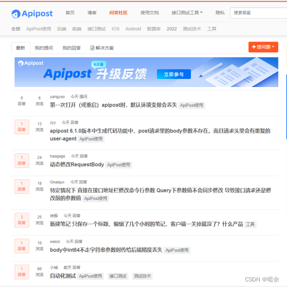Image resolution: width=287 pixels, height=287 pixels.
Task: Open question 新建笔记 只保存一个标题
Action: (146, 224)
